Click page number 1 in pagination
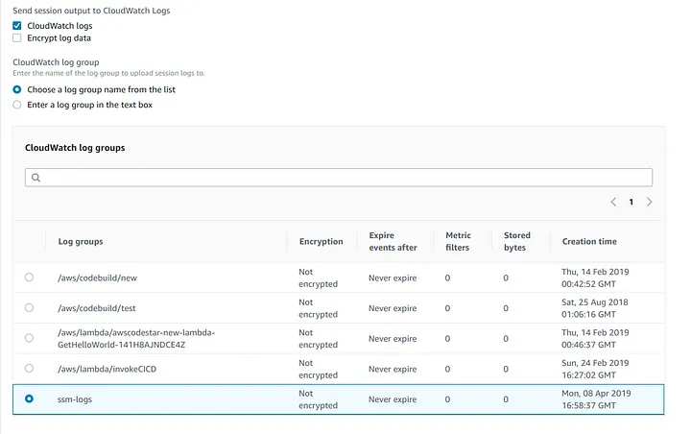691x434 pixels. [631, 203]
